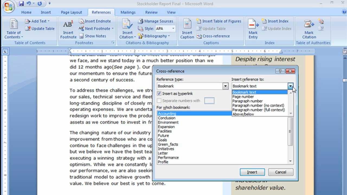Open the Mailings tab
The height and width of the screenshot is (195, 347).
click(128, 12)
